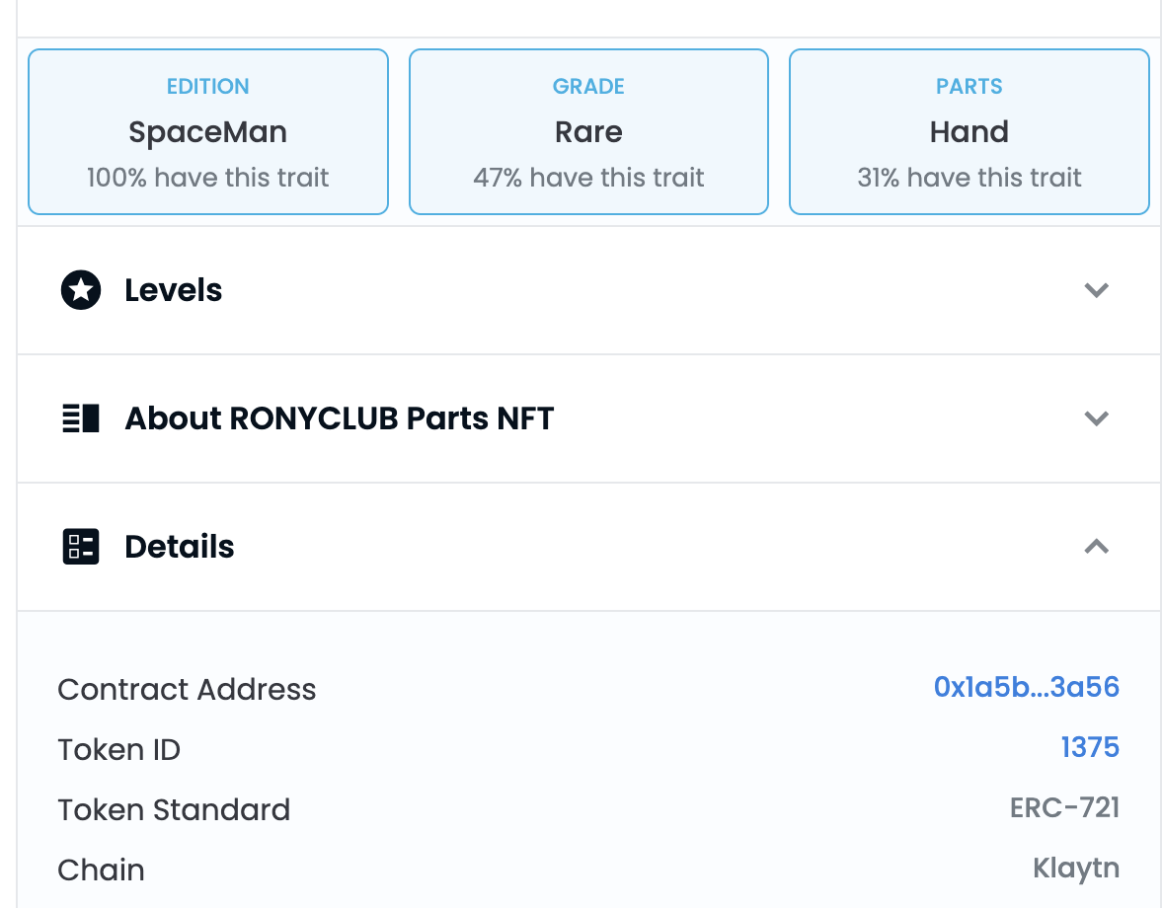Collapse the Details section chevron
The image size is (1163, 908).
(x=1096, y=547)
